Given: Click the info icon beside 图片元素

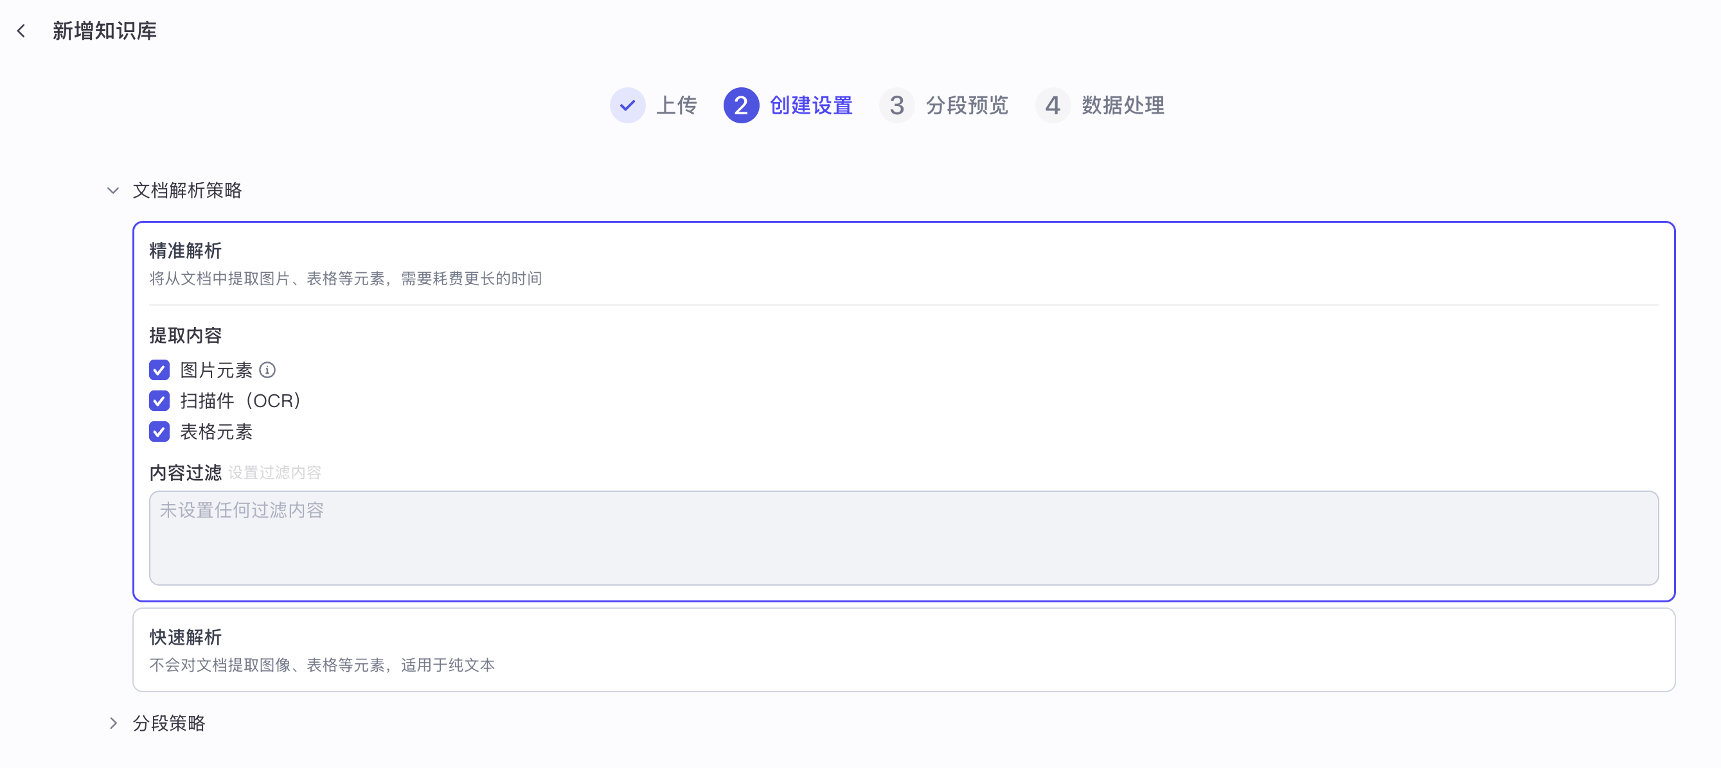Looking at the screenshot, I should [267, 369].
